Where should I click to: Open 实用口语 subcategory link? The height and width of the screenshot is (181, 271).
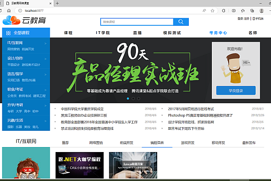[x=14, y=80]
